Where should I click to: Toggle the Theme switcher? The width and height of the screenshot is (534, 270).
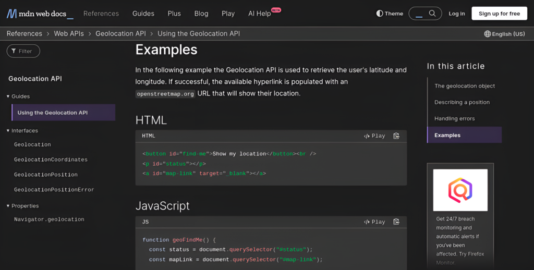(x=390, y=14)
